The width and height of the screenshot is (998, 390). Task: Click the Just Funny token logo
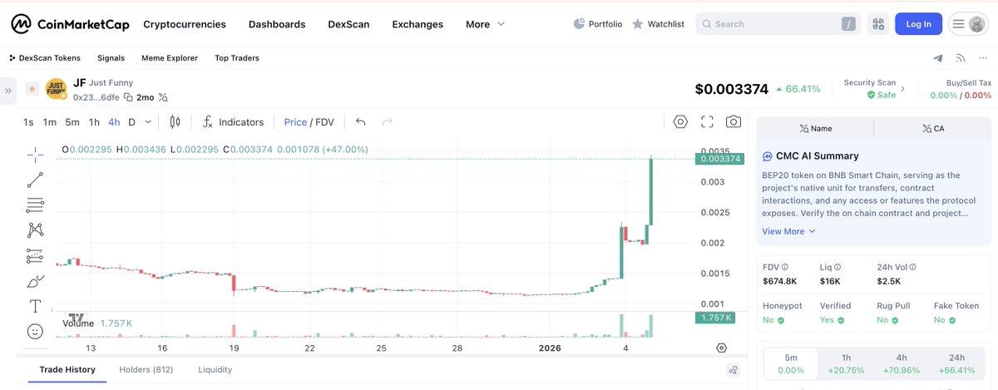point(56,89)
